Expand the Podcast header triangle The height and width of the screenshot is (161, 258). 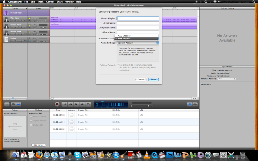[x=26, y=110]
